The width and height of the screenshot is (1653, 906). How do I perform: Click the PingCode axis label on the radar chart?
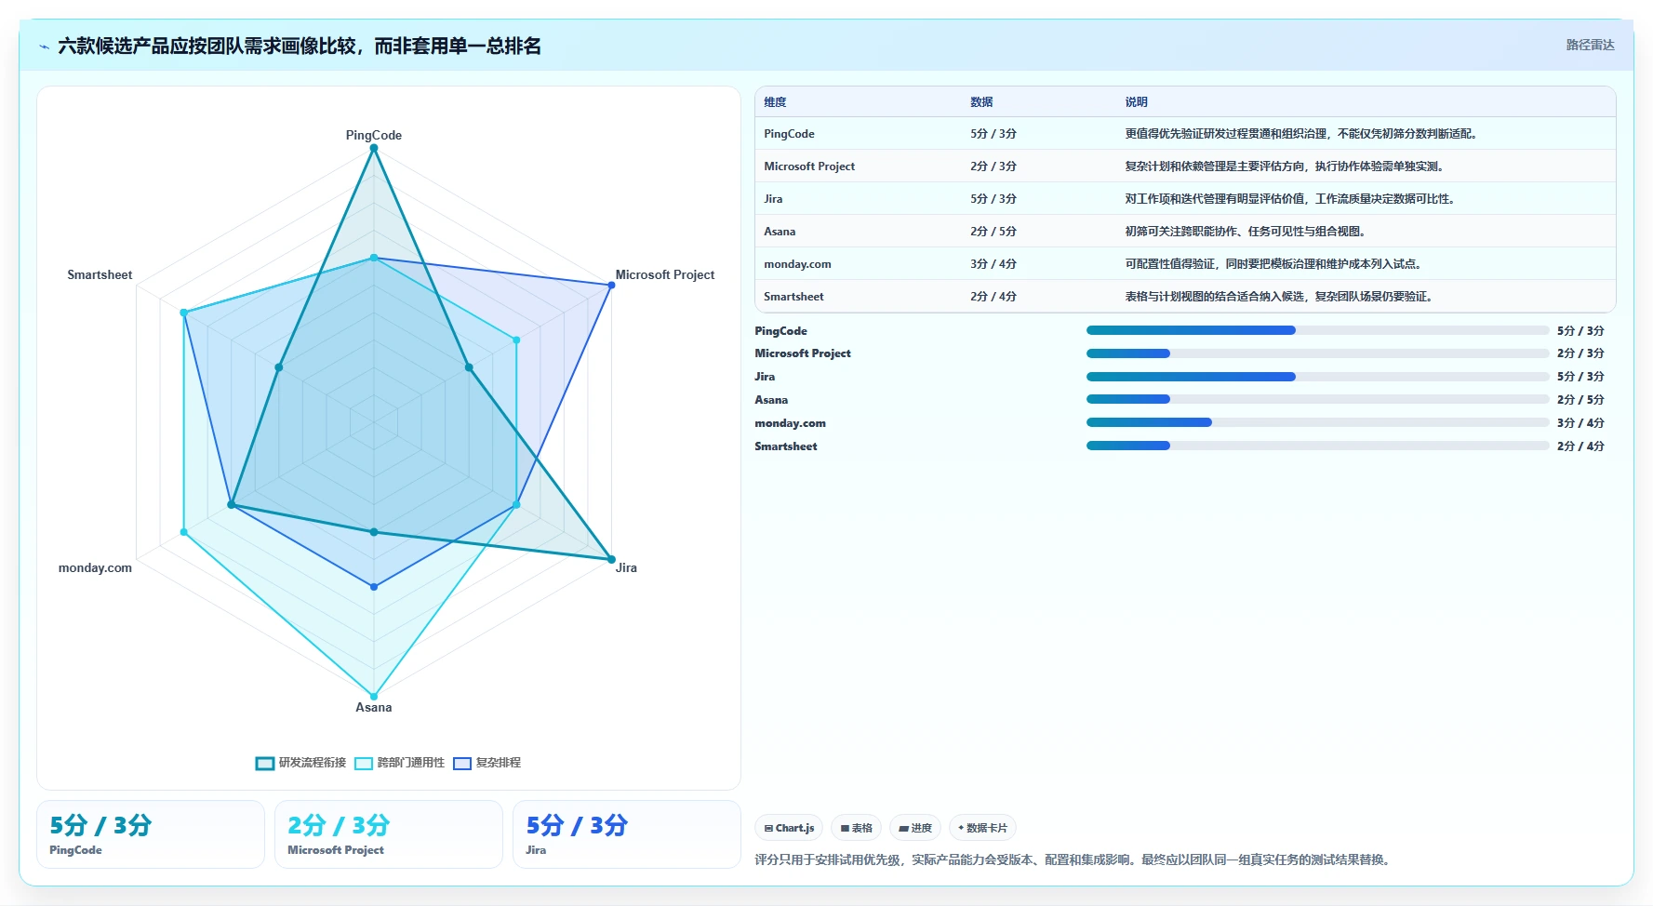tap(374, 135)
